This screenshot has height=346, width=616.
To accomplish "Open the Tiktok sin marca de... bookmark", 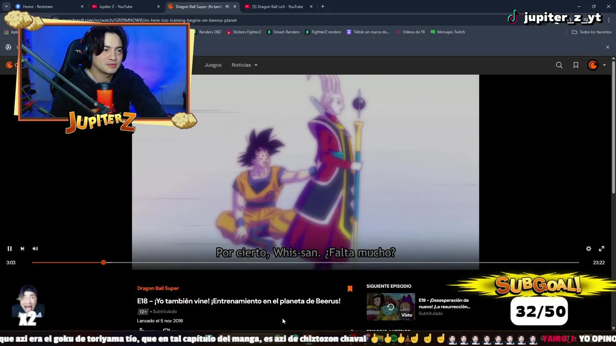I will pyautogui.click(x=368, y=32).
